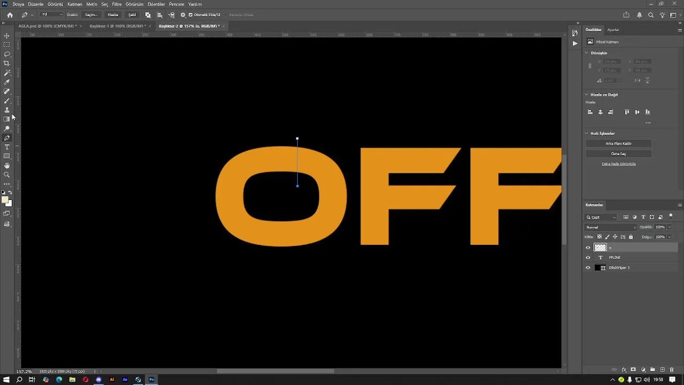The height and width of the screenshot is (385, 684).
Task: Add layer style fx icon
Action: tap(624, 369)
